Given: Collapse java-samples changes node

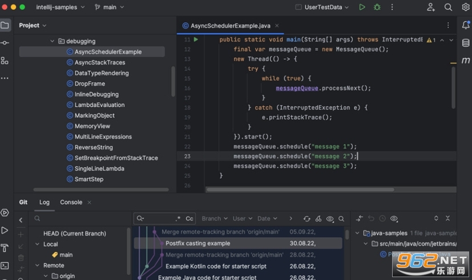Looking at the screenshot, I should point(357,233).
